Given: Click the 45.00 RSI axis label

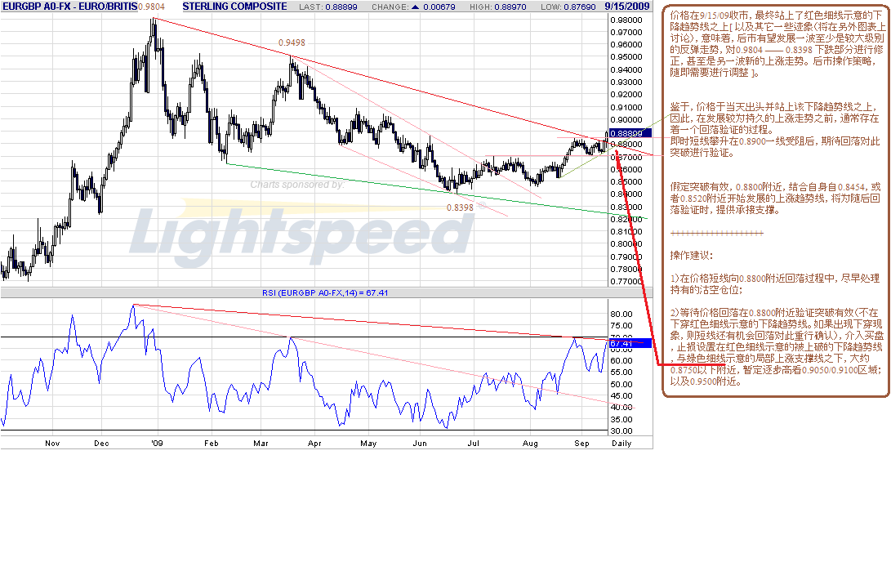Looking at the screenshot, I should coord(621,396).
